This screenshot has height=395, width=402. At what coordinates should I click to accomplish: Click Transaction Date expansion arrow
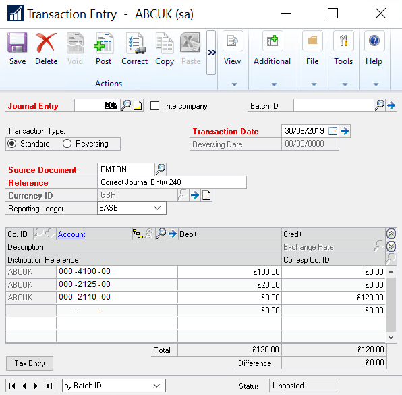(x=345, y=131)
